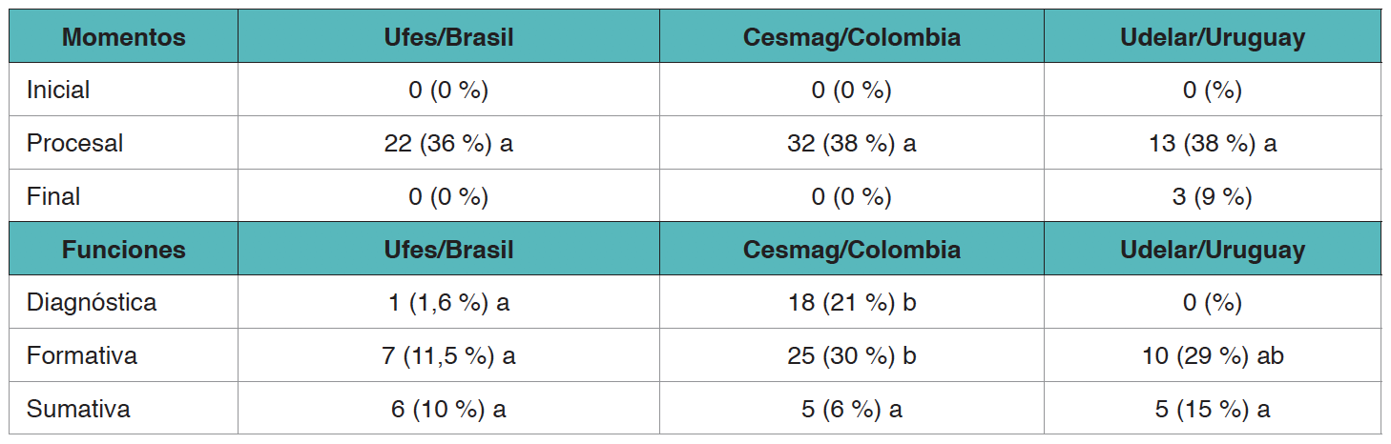The image size is (1391, 444).
Task: Click the 32 (38 %) a cell
Action: (x=851, y=144)
